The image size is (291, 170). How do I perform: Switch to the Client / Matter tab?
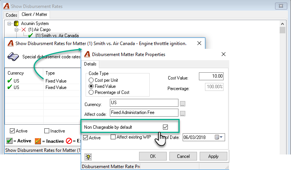(x=34, y=14)
